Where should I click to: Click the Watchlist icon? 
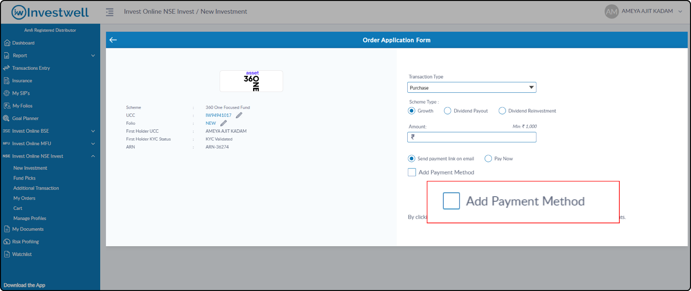[x=7, y=254]
